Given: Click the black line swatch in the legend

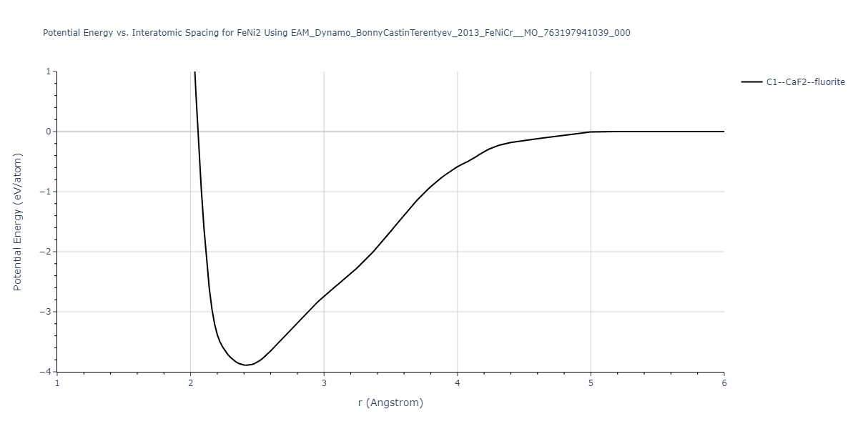Looking at the screenshot, I should coord(751,82).
